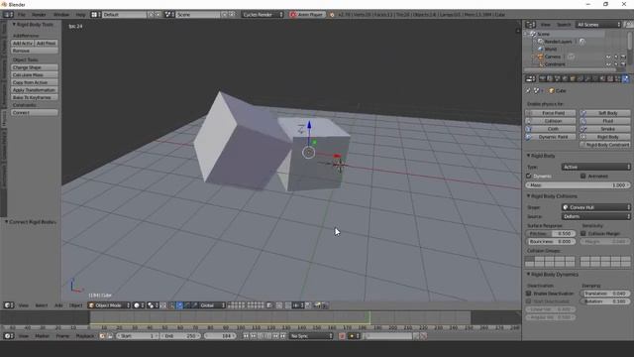Toggle the Dynamic checkbox

click(528, 177)
